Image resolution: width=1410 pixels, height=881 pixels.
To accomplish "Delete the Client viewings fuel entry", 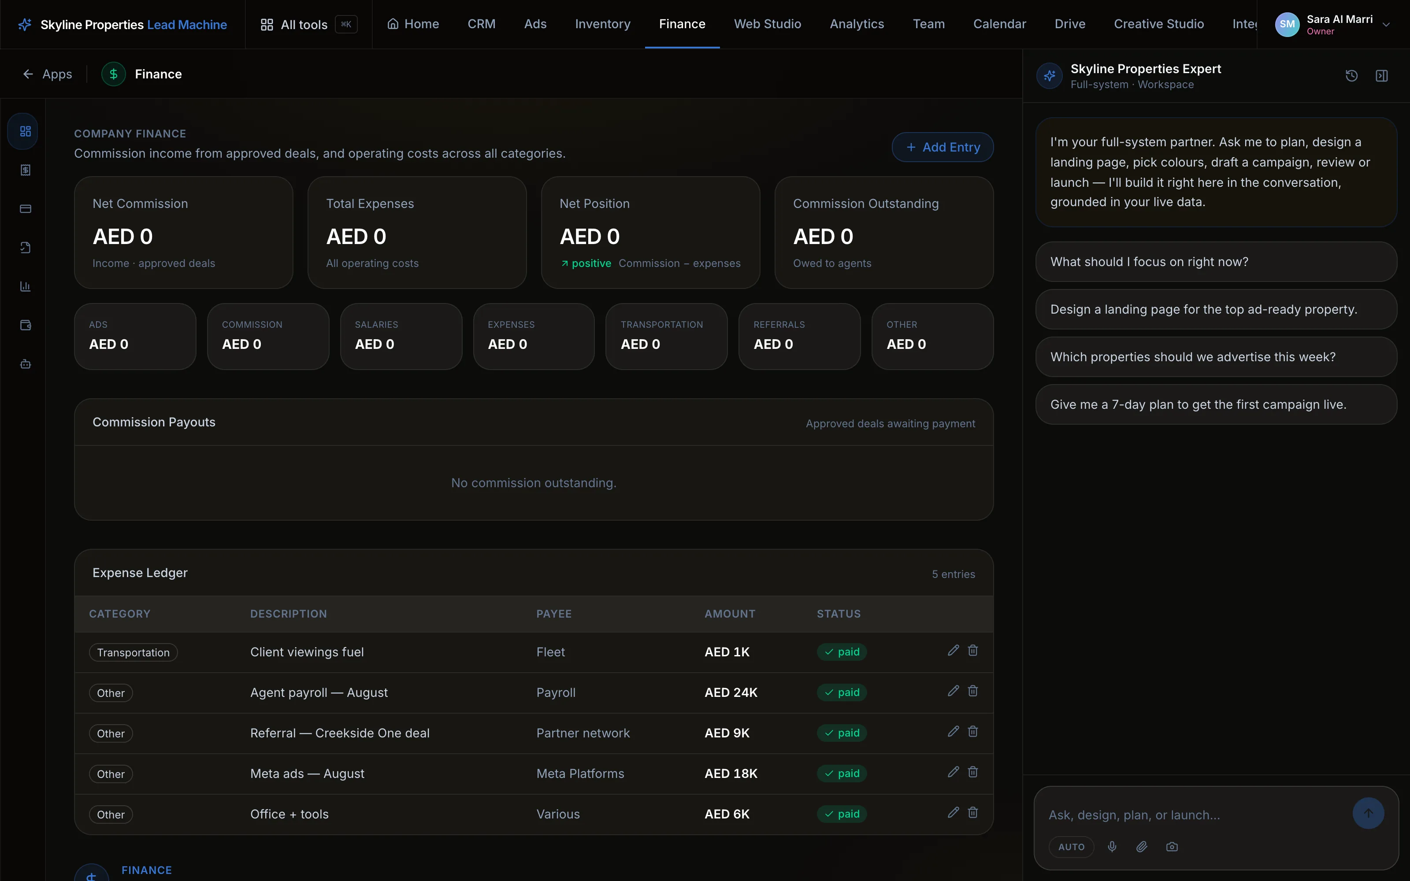I will click(972, 650).
